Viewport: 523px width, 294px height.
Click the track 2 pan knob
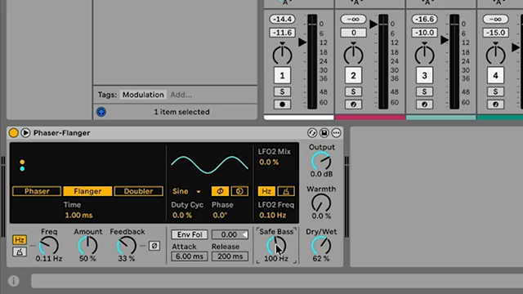[x=353, y=54]
